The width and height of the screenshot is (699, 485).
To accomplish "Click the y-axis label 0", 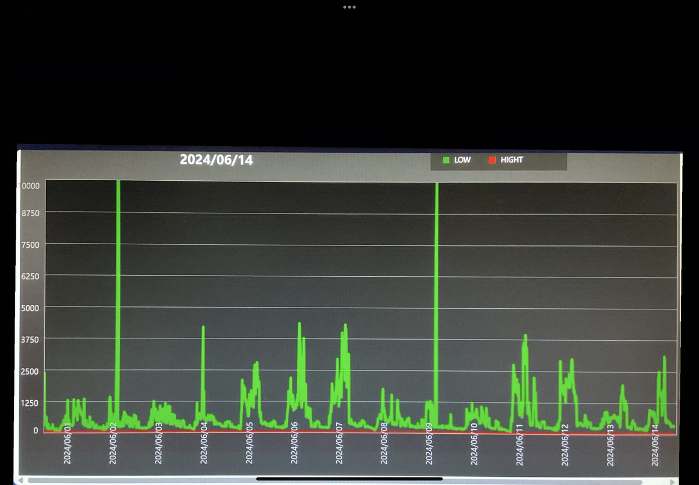I will (36, 430).
